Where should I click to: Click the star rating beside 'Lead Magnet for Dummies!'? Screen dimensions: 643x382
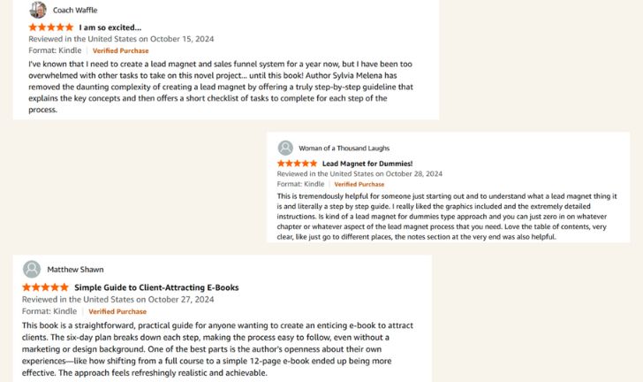click(x=297, y=164)
